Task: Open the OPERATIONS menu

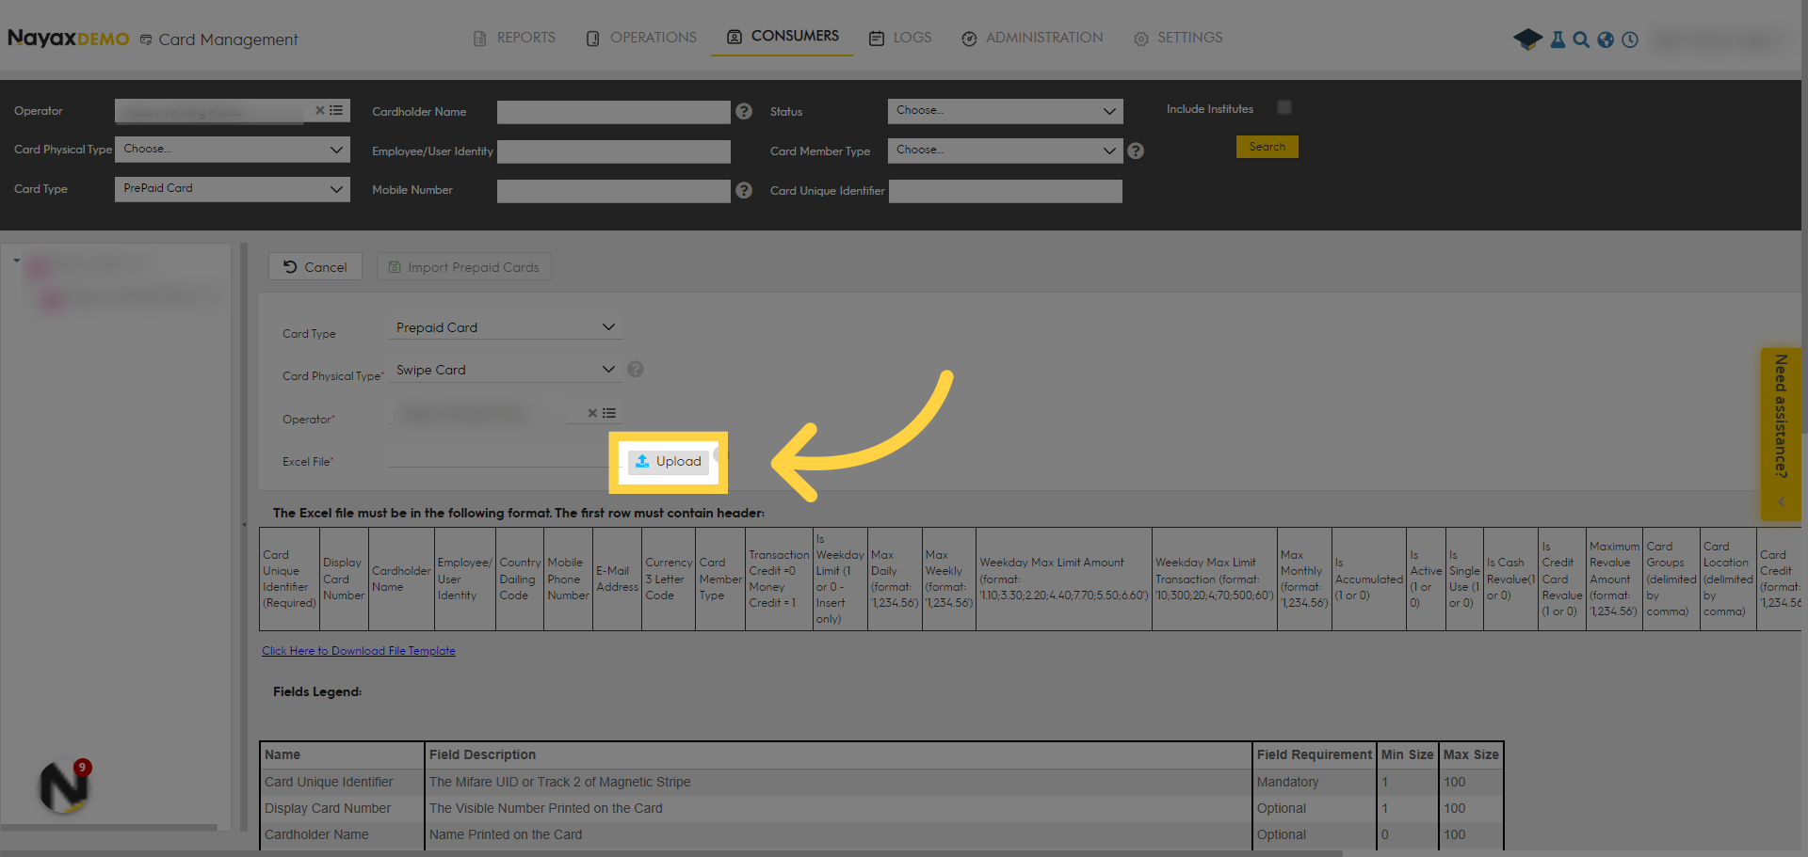Action: click(641, 38)
